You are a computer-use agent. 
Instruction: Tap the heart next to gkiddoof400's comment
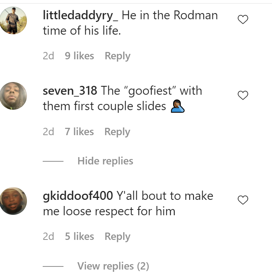tap(243, 200)
